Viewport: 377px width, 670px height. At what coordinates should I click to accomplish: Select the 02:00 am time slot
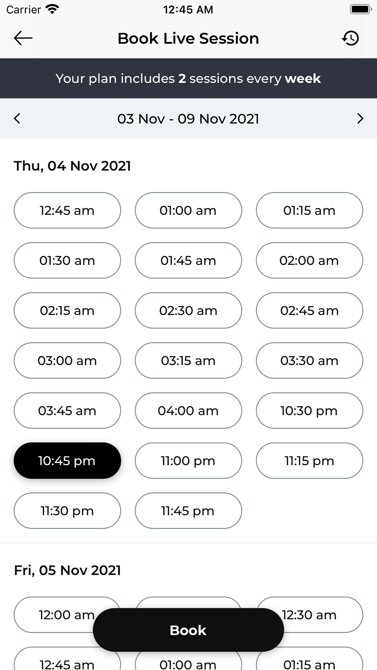pos(310,260)
